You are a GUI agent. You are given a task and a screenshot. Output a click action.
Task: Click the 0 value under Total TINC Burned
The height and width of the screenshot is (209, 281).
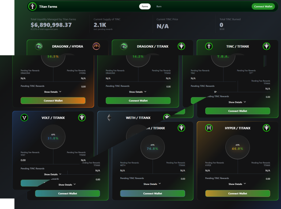(221, 25)
